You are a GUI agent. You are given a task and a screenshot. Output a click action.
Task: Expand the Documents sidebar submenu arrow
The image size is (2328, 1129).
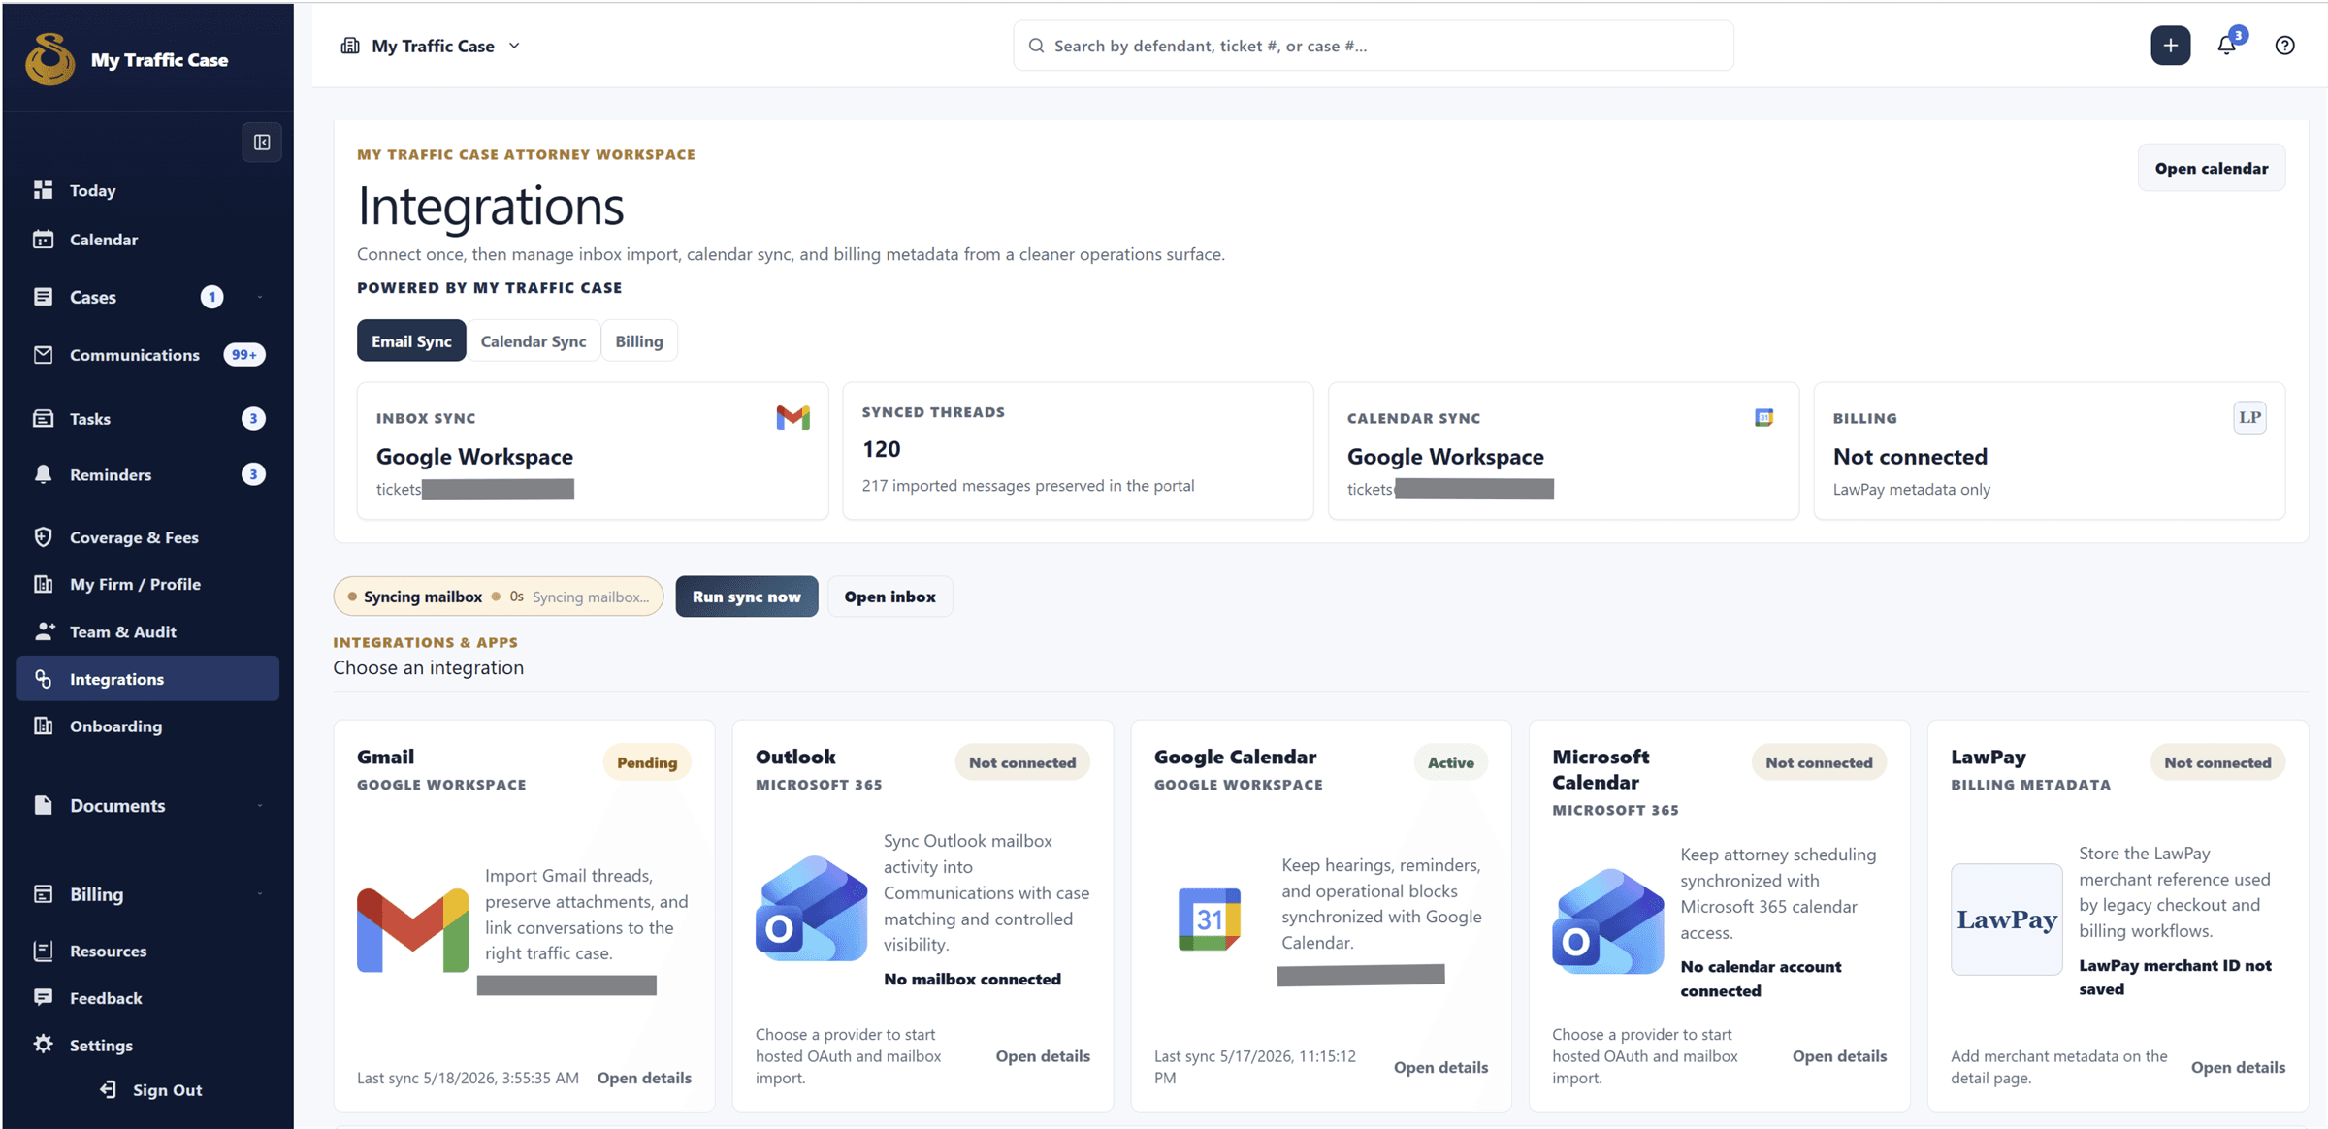tap(260, 806)
